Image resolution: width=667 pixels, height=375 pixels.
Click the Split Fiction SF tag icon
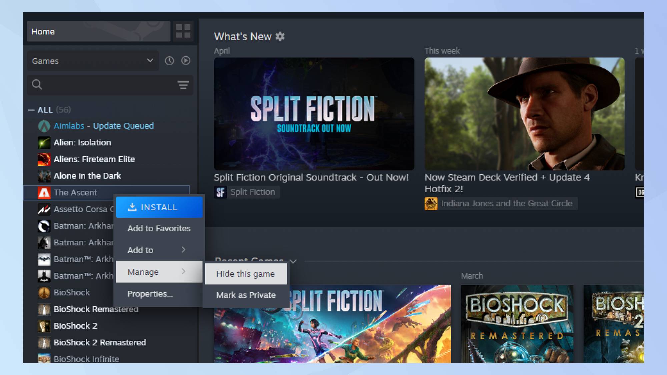pos(220,192)
